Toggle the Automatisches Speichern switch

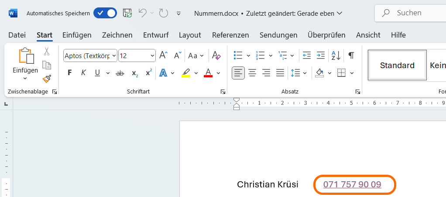point(105,13)
